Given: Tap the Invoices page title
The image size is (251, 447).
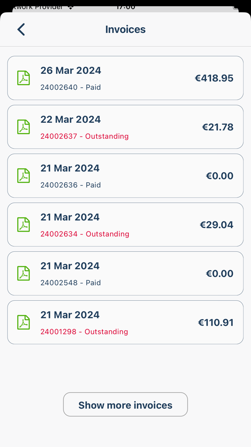Looking at the screenshot, I should pyautogui.click(x=125, y=29).
